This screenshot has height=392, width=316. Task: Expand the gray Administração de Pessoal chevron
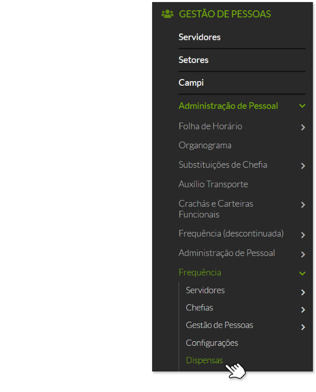pyautogui.click(x=303, y=254)
